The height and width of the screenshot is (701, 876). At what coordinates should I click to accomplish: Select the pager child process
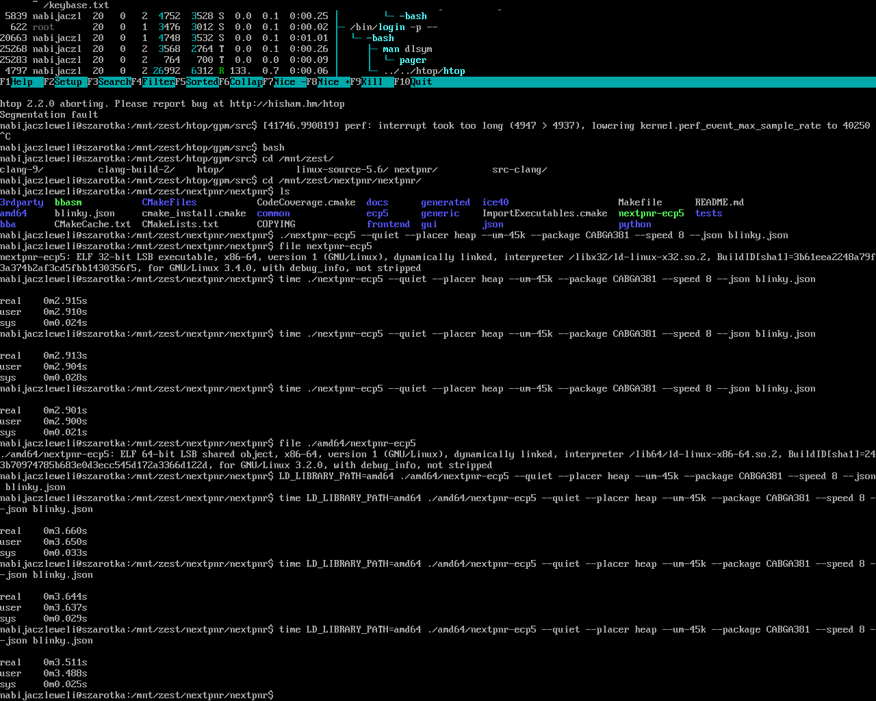(413, 60)
